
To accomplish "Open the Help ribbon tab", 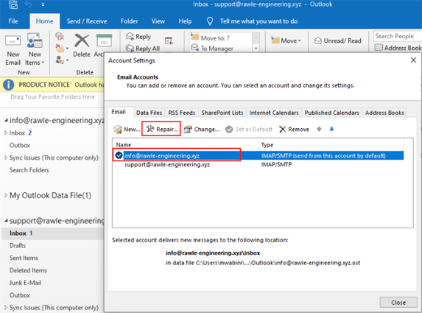I will pyautogui.click(x=185, y=21).
